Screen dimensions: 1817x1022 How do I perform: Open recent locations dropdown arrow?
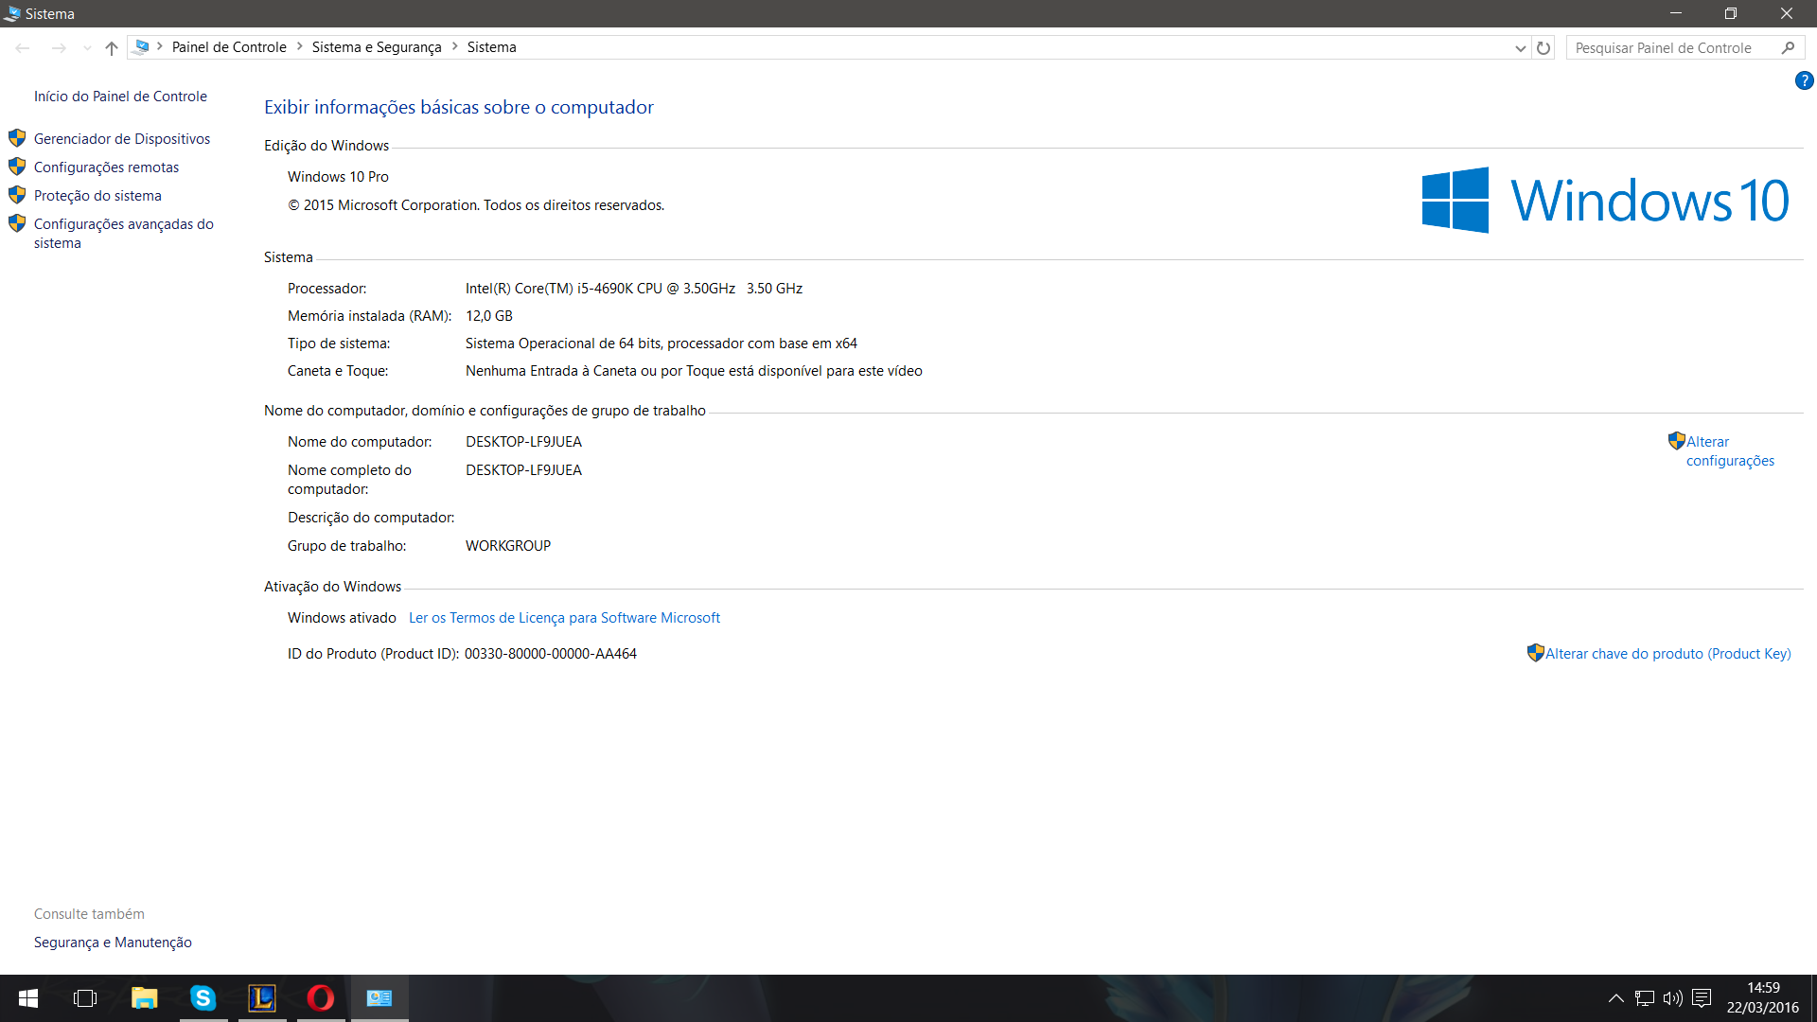click(x=87, y=47)
